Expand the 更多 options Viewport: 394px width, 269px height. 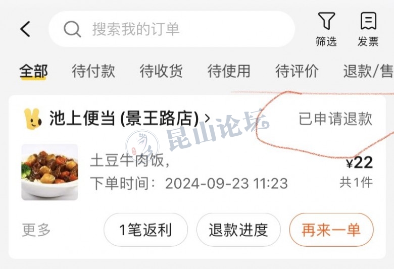(36, 230)
